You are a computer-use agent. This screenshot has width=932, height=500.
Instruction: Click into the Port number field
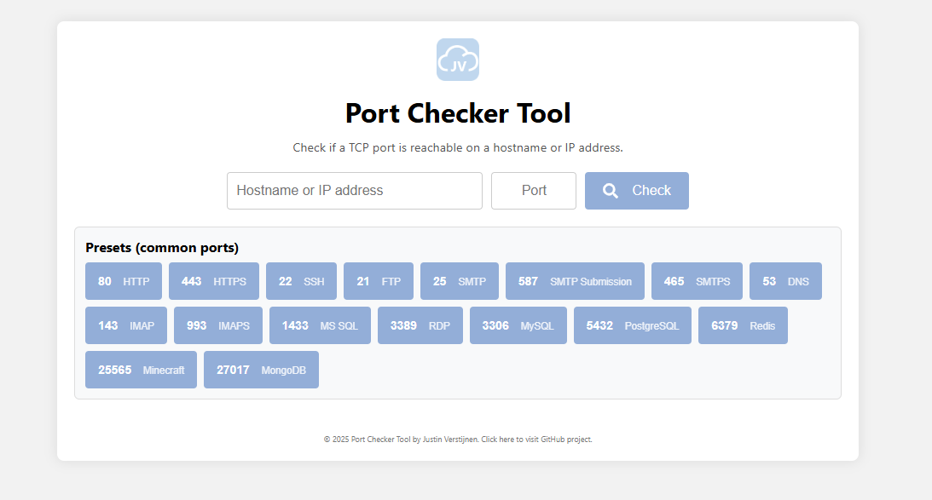534,191
